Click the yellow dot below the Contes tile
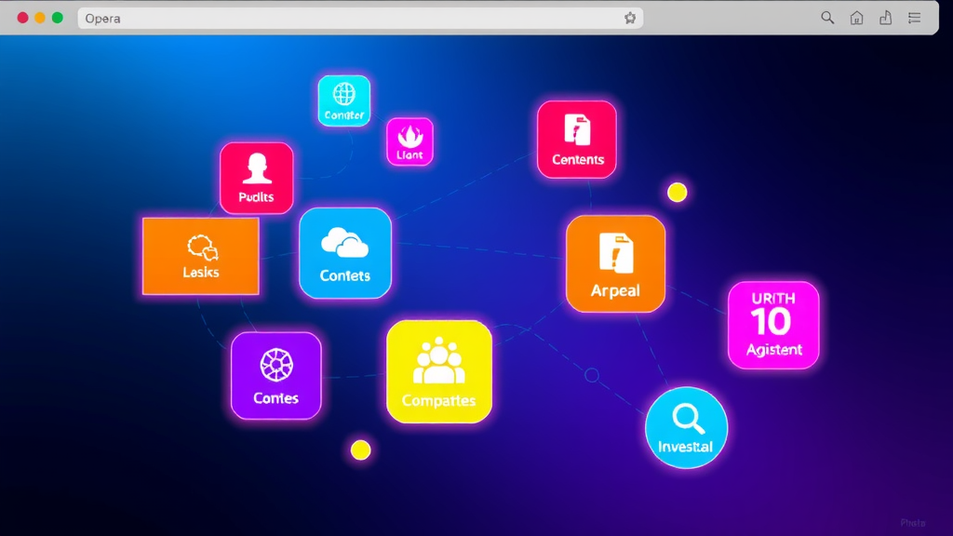Viewport: 953px width, 536px height. click(x=359, y=449)
